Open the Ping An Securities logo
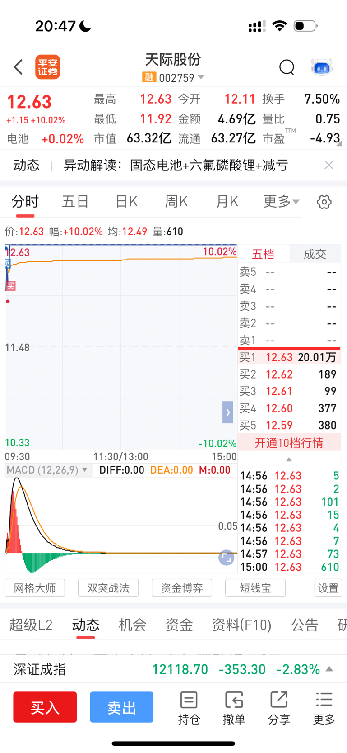This screenshot has height=753, width=347. [48, 67]
